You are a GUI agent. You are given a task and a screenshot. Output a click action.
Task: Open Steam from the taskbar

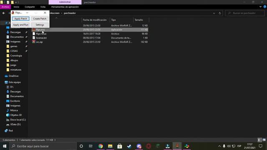(x=129, y=146)
